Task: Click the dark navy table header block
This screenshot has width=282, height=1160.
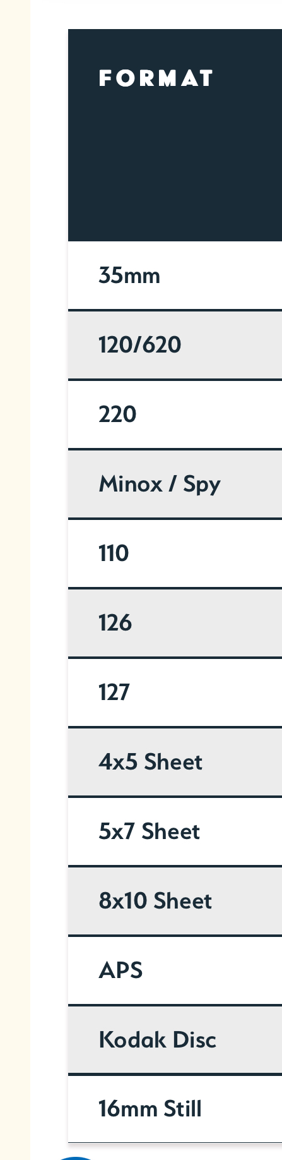Action: pyautogui.click(x=175, y=135)
